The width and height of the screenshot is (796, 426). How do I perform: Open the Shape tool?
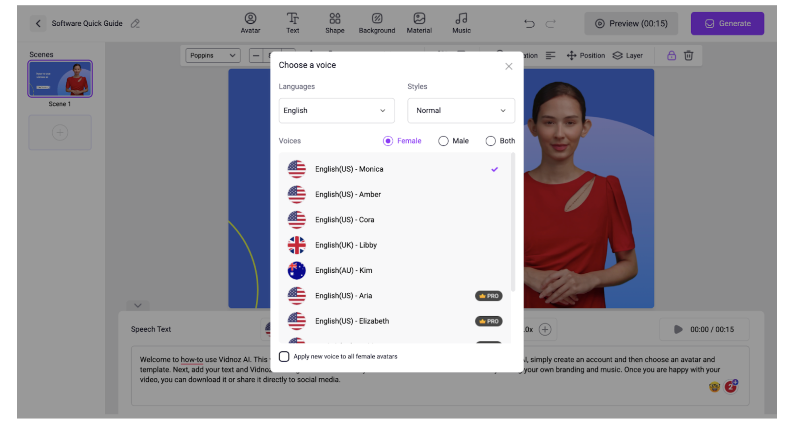335,23
